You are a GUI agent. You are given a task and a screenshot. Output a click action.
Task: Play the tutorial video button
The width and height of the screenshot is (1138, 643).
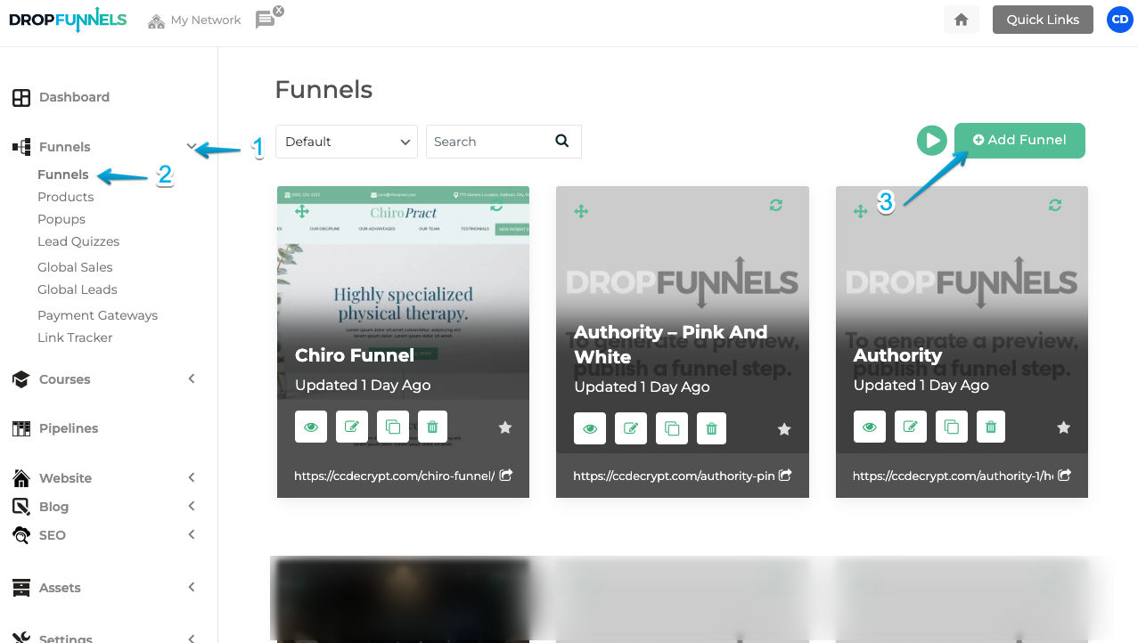click(932, 141)
